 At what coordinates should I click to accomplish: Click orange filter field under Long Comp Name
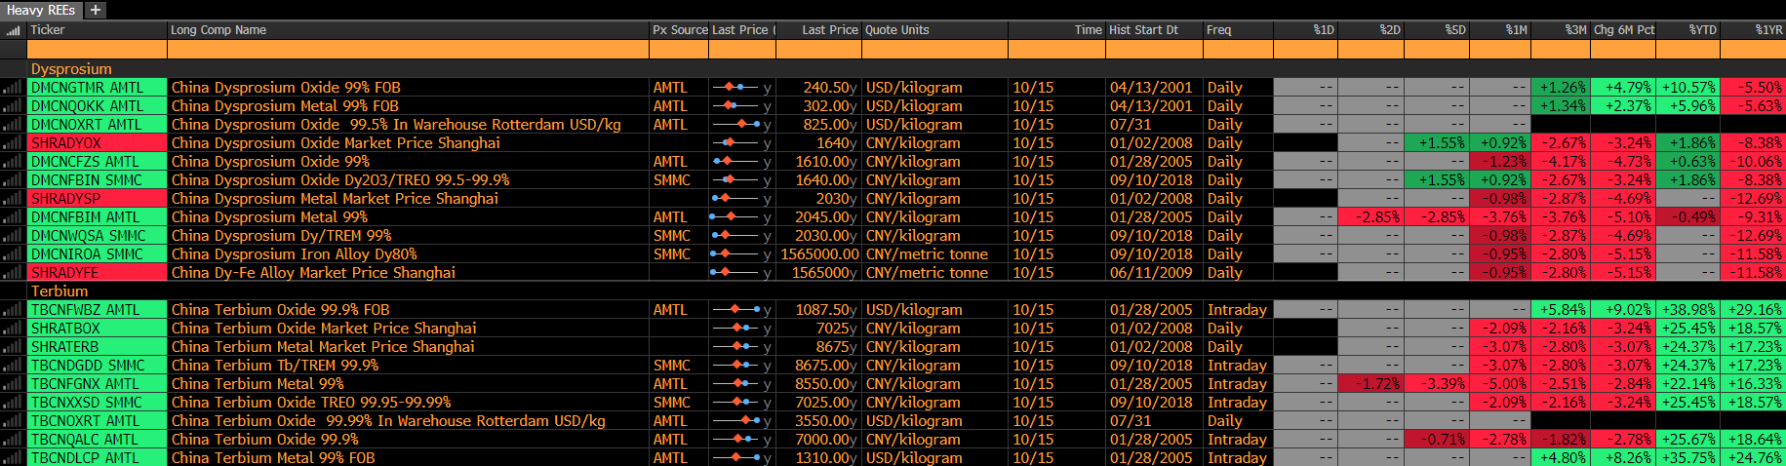(x=408, y=50)
